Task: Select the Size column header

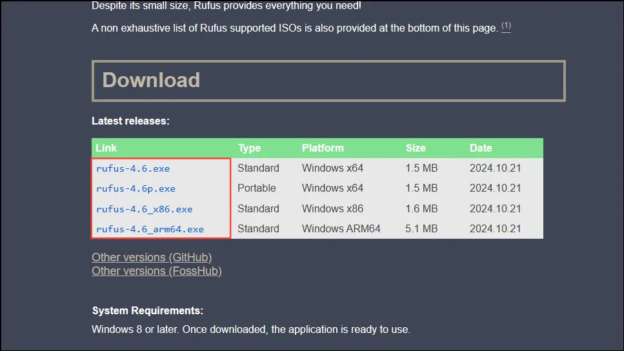Action: [416, 148]
